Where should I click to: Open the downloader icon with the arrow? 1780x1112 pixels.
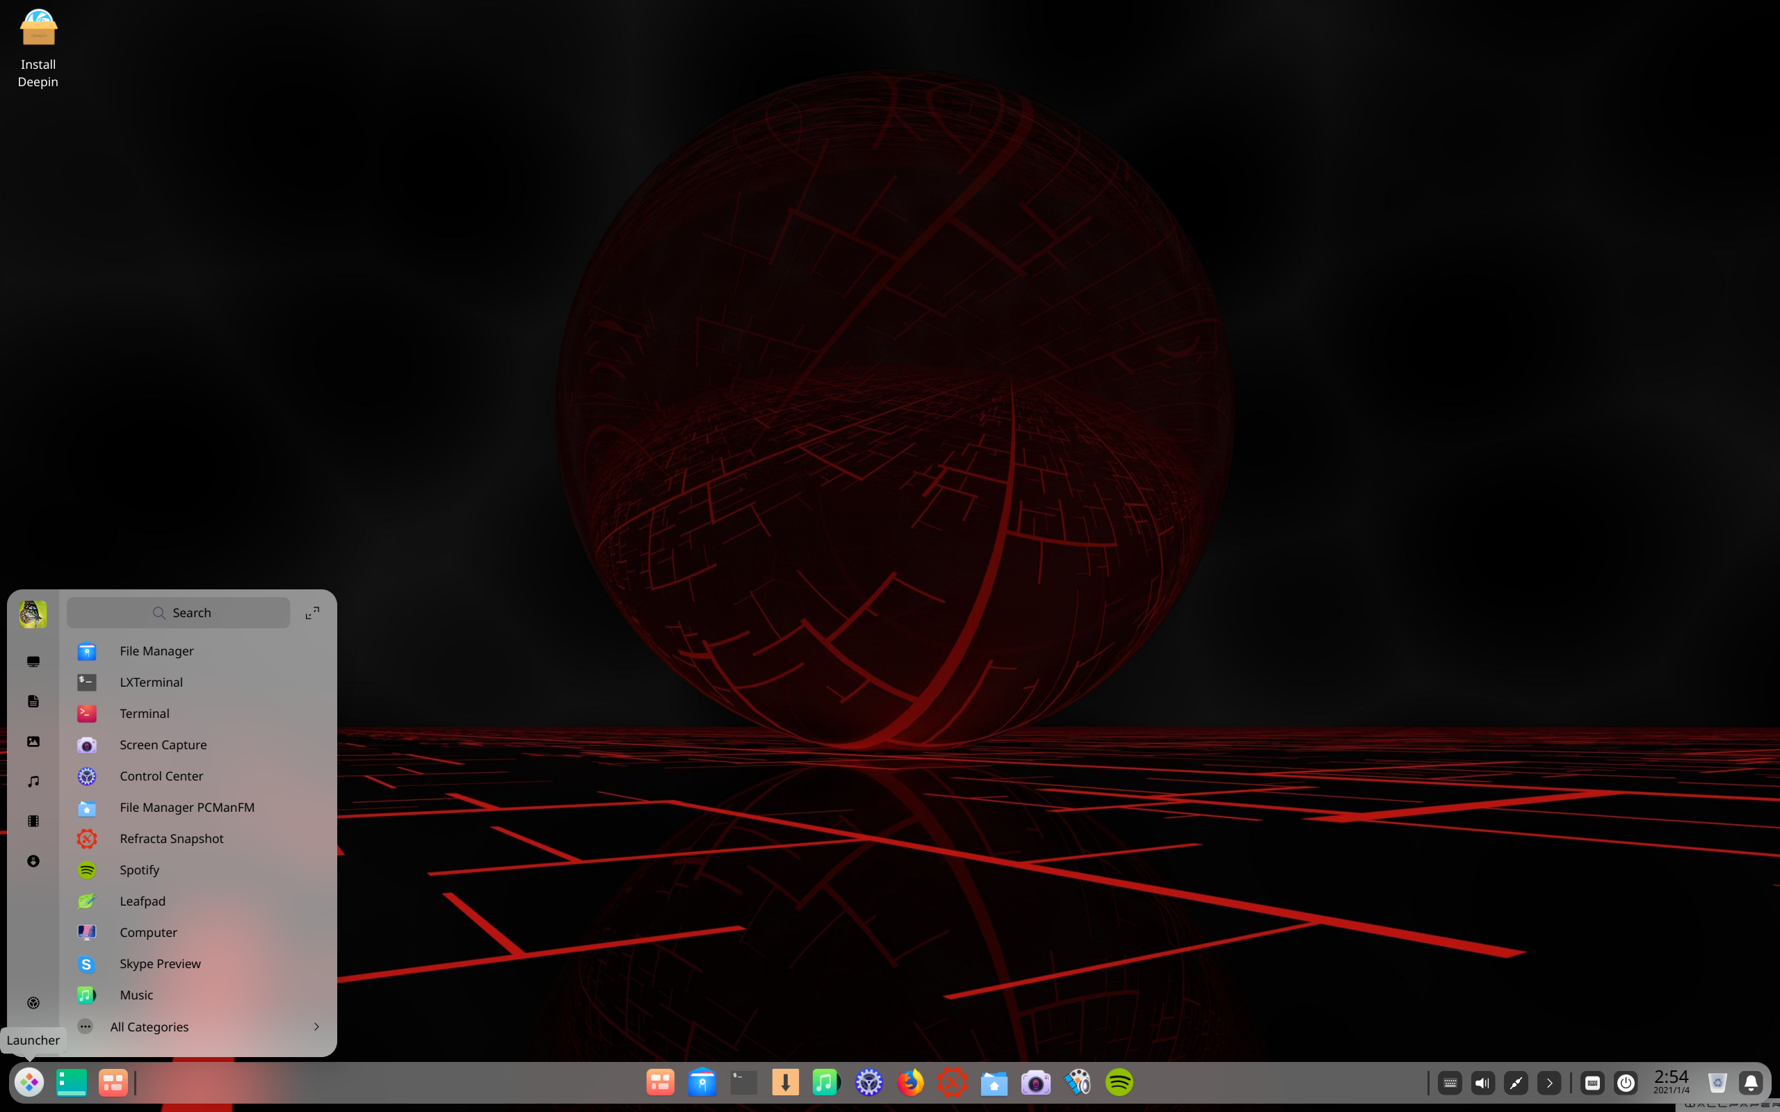[x=785, y=1082]
